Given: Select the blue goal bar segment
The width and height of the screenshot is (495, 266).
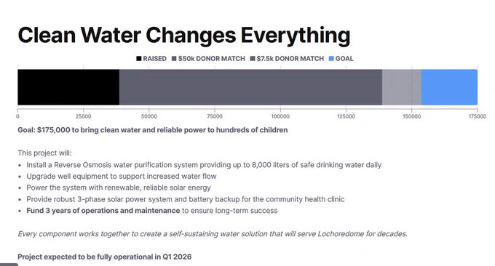Looking at the screenshot, I should point(450,87).
